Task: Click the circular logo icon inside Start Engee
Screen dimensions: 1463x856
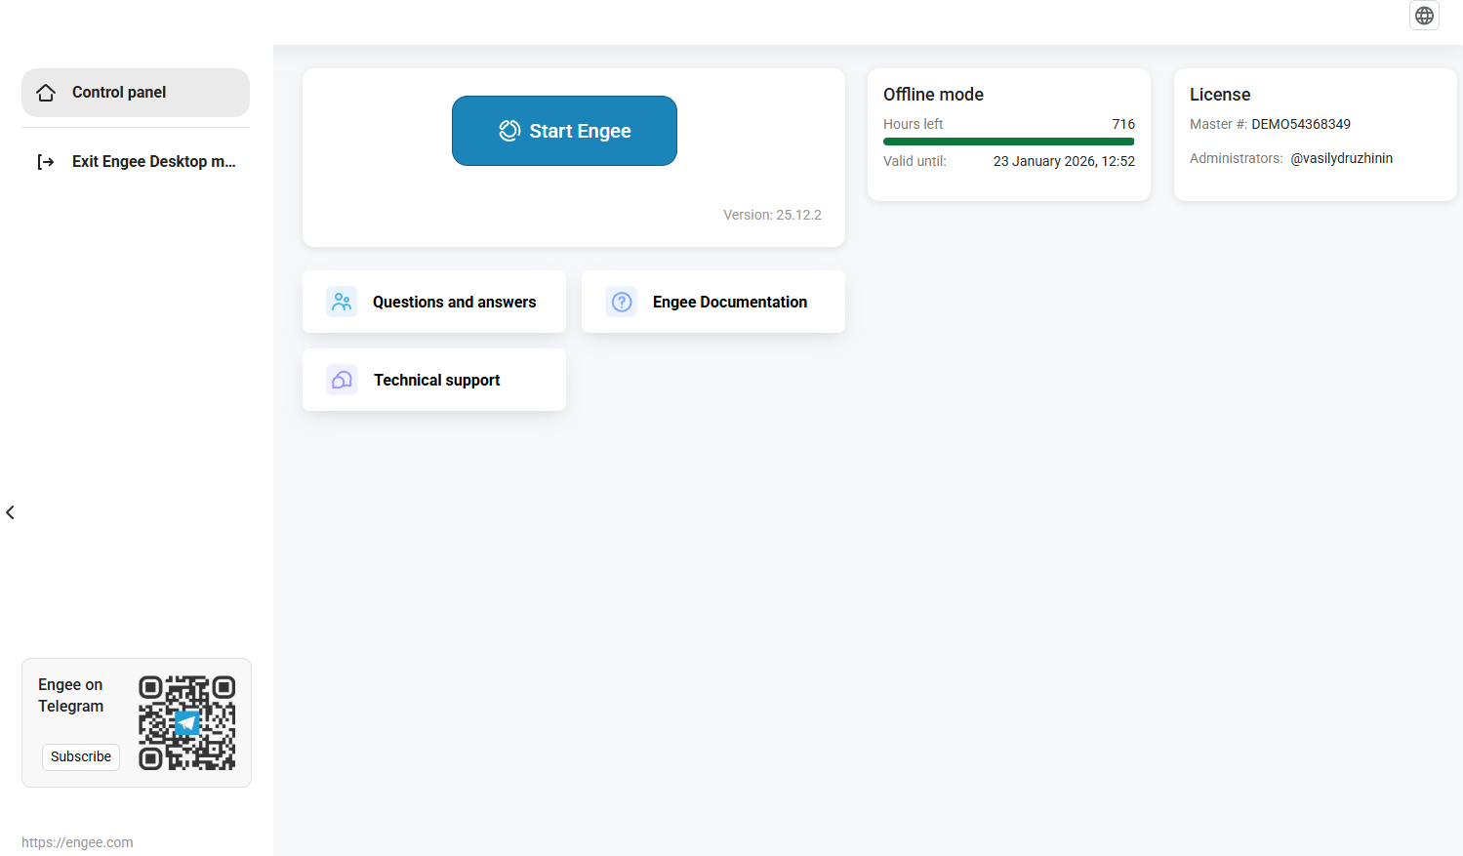Action: pyautogui.click(x=509, y=131)
